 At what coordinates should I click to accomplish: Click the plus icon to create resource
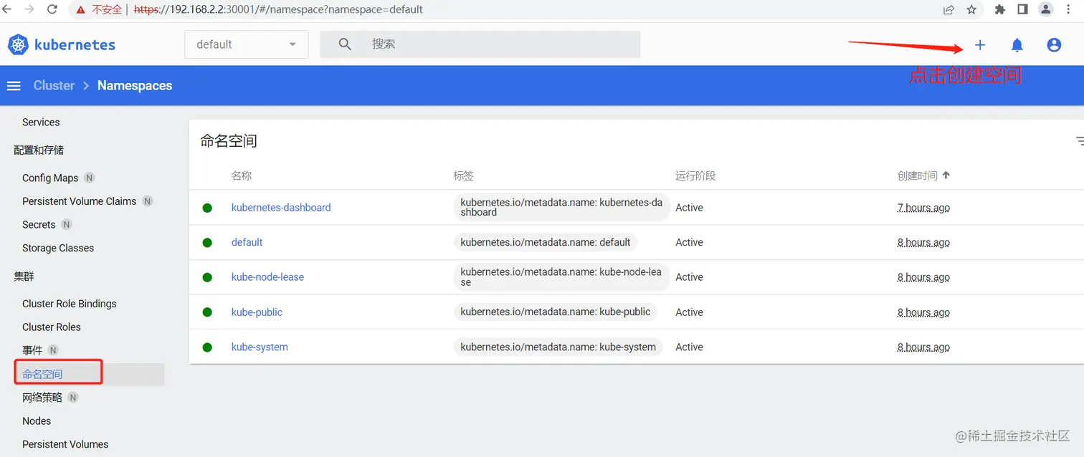click(x=980, y=45)
